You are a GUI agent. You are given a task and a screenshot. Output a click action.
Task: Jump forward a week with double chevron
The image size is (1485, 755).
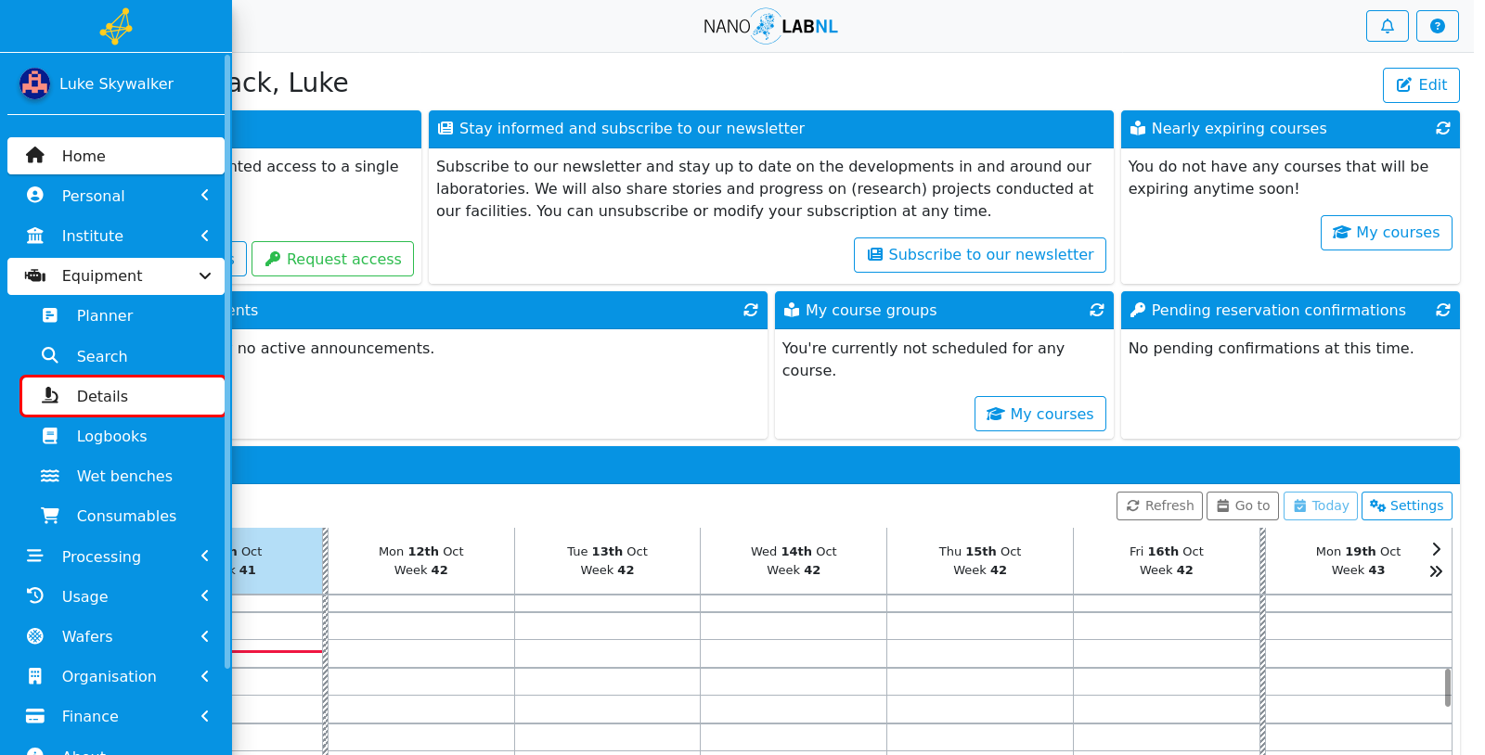coord(1436,571)
